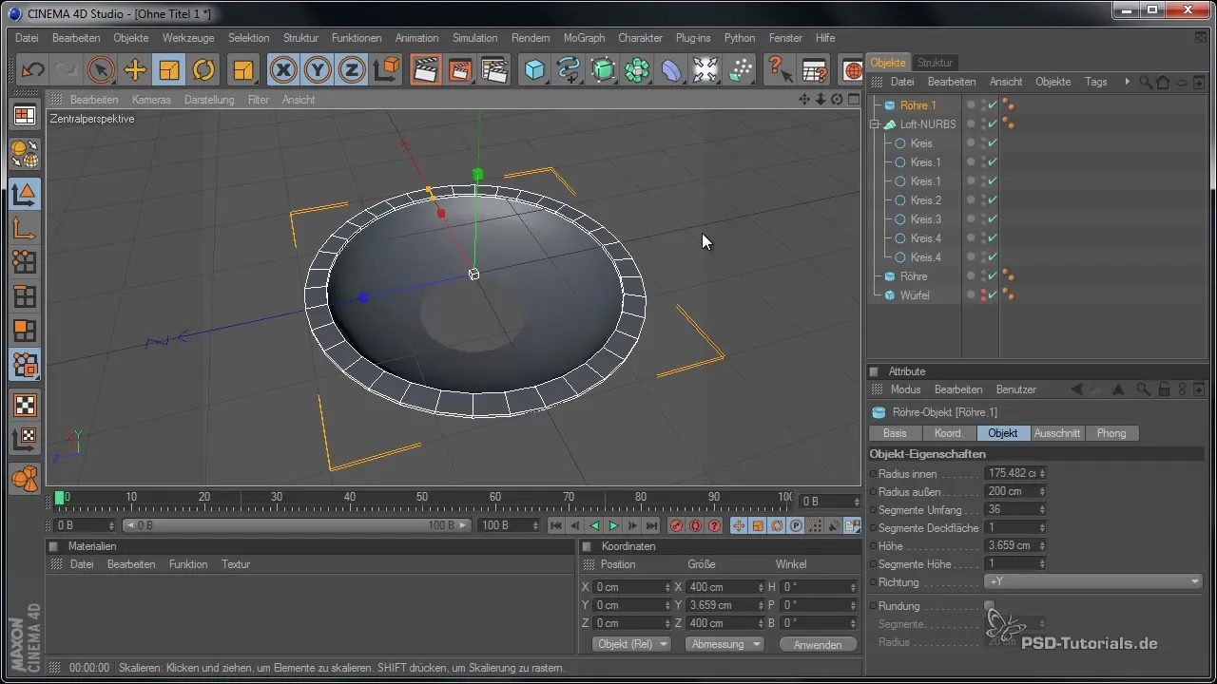The image size is (1217, 684).
Task: Open the Ausschnitt attribute tab
Action: [1057, 433]
